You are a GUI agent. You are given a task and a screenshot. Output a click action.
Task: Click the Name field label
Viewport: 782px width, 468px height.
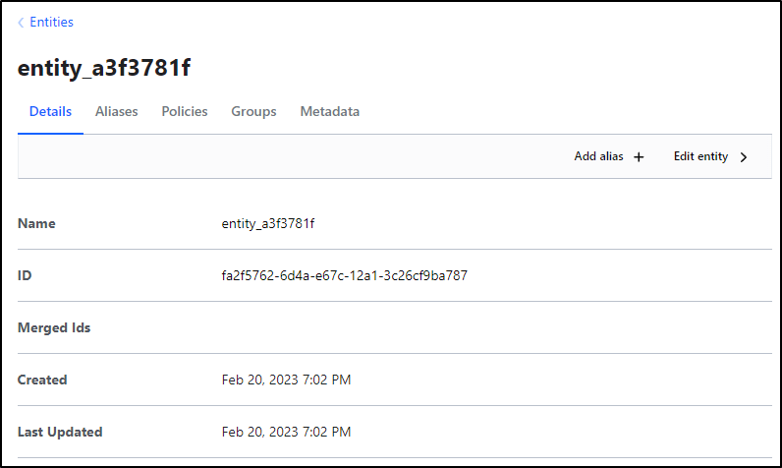pos(36,223)
